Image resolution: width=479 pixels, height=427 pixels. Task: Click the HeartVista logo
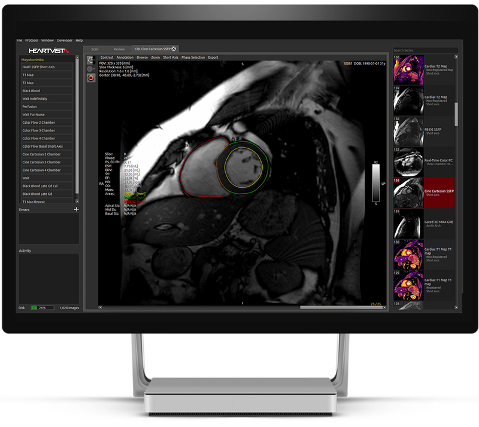(49, 51)
